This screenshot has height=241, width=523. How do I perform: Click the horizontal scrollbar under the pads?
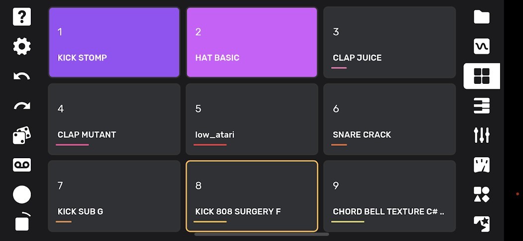pyautogui.click(x=261, y=234)
